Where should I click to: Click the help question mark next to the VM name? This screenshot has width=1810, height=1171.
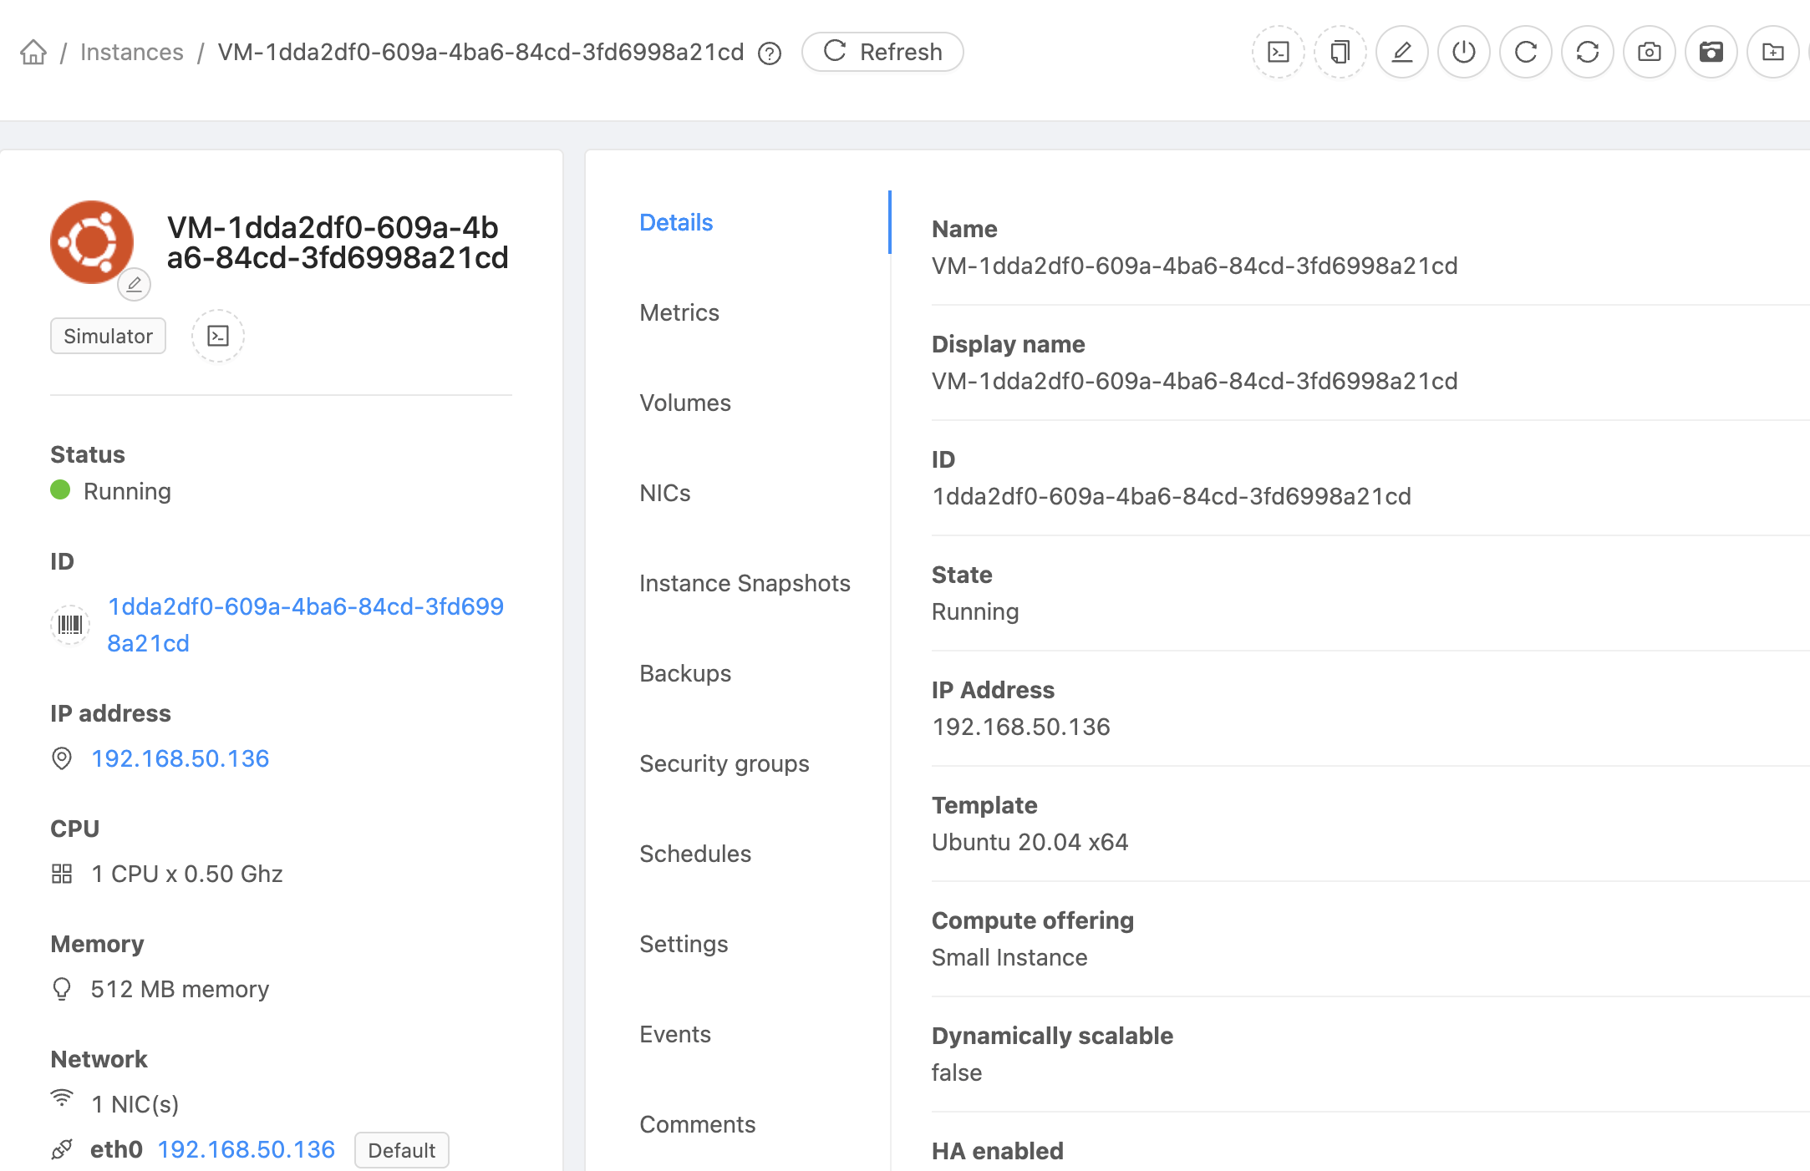[769, 53]
